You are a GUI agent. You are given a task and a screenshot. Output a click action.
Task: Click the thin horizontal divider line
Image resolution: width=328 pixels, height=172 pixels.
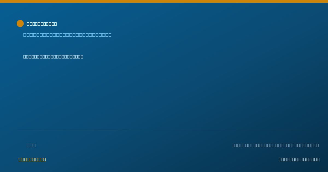click(164, 130)
